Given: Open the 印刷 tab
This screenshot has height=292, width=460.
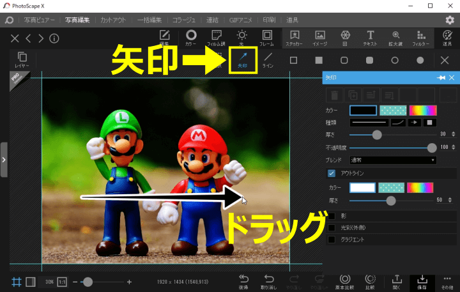Looking at the screenshot, I should tap(269, 20).
